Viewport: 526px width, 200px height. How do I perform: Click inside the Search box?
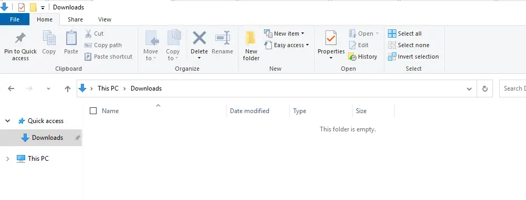pos(512,88)
